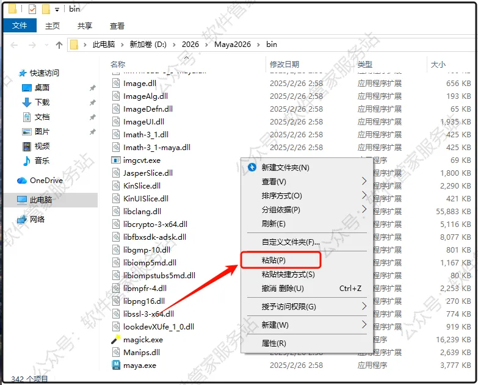Viewport: 478px width, 385px height.
Task: Select the file libfbxsdk-adsk.dll
Action: (154, 237)
